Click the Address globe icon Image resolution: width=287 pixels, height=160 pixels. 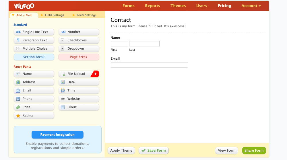[x=18, y=82]
